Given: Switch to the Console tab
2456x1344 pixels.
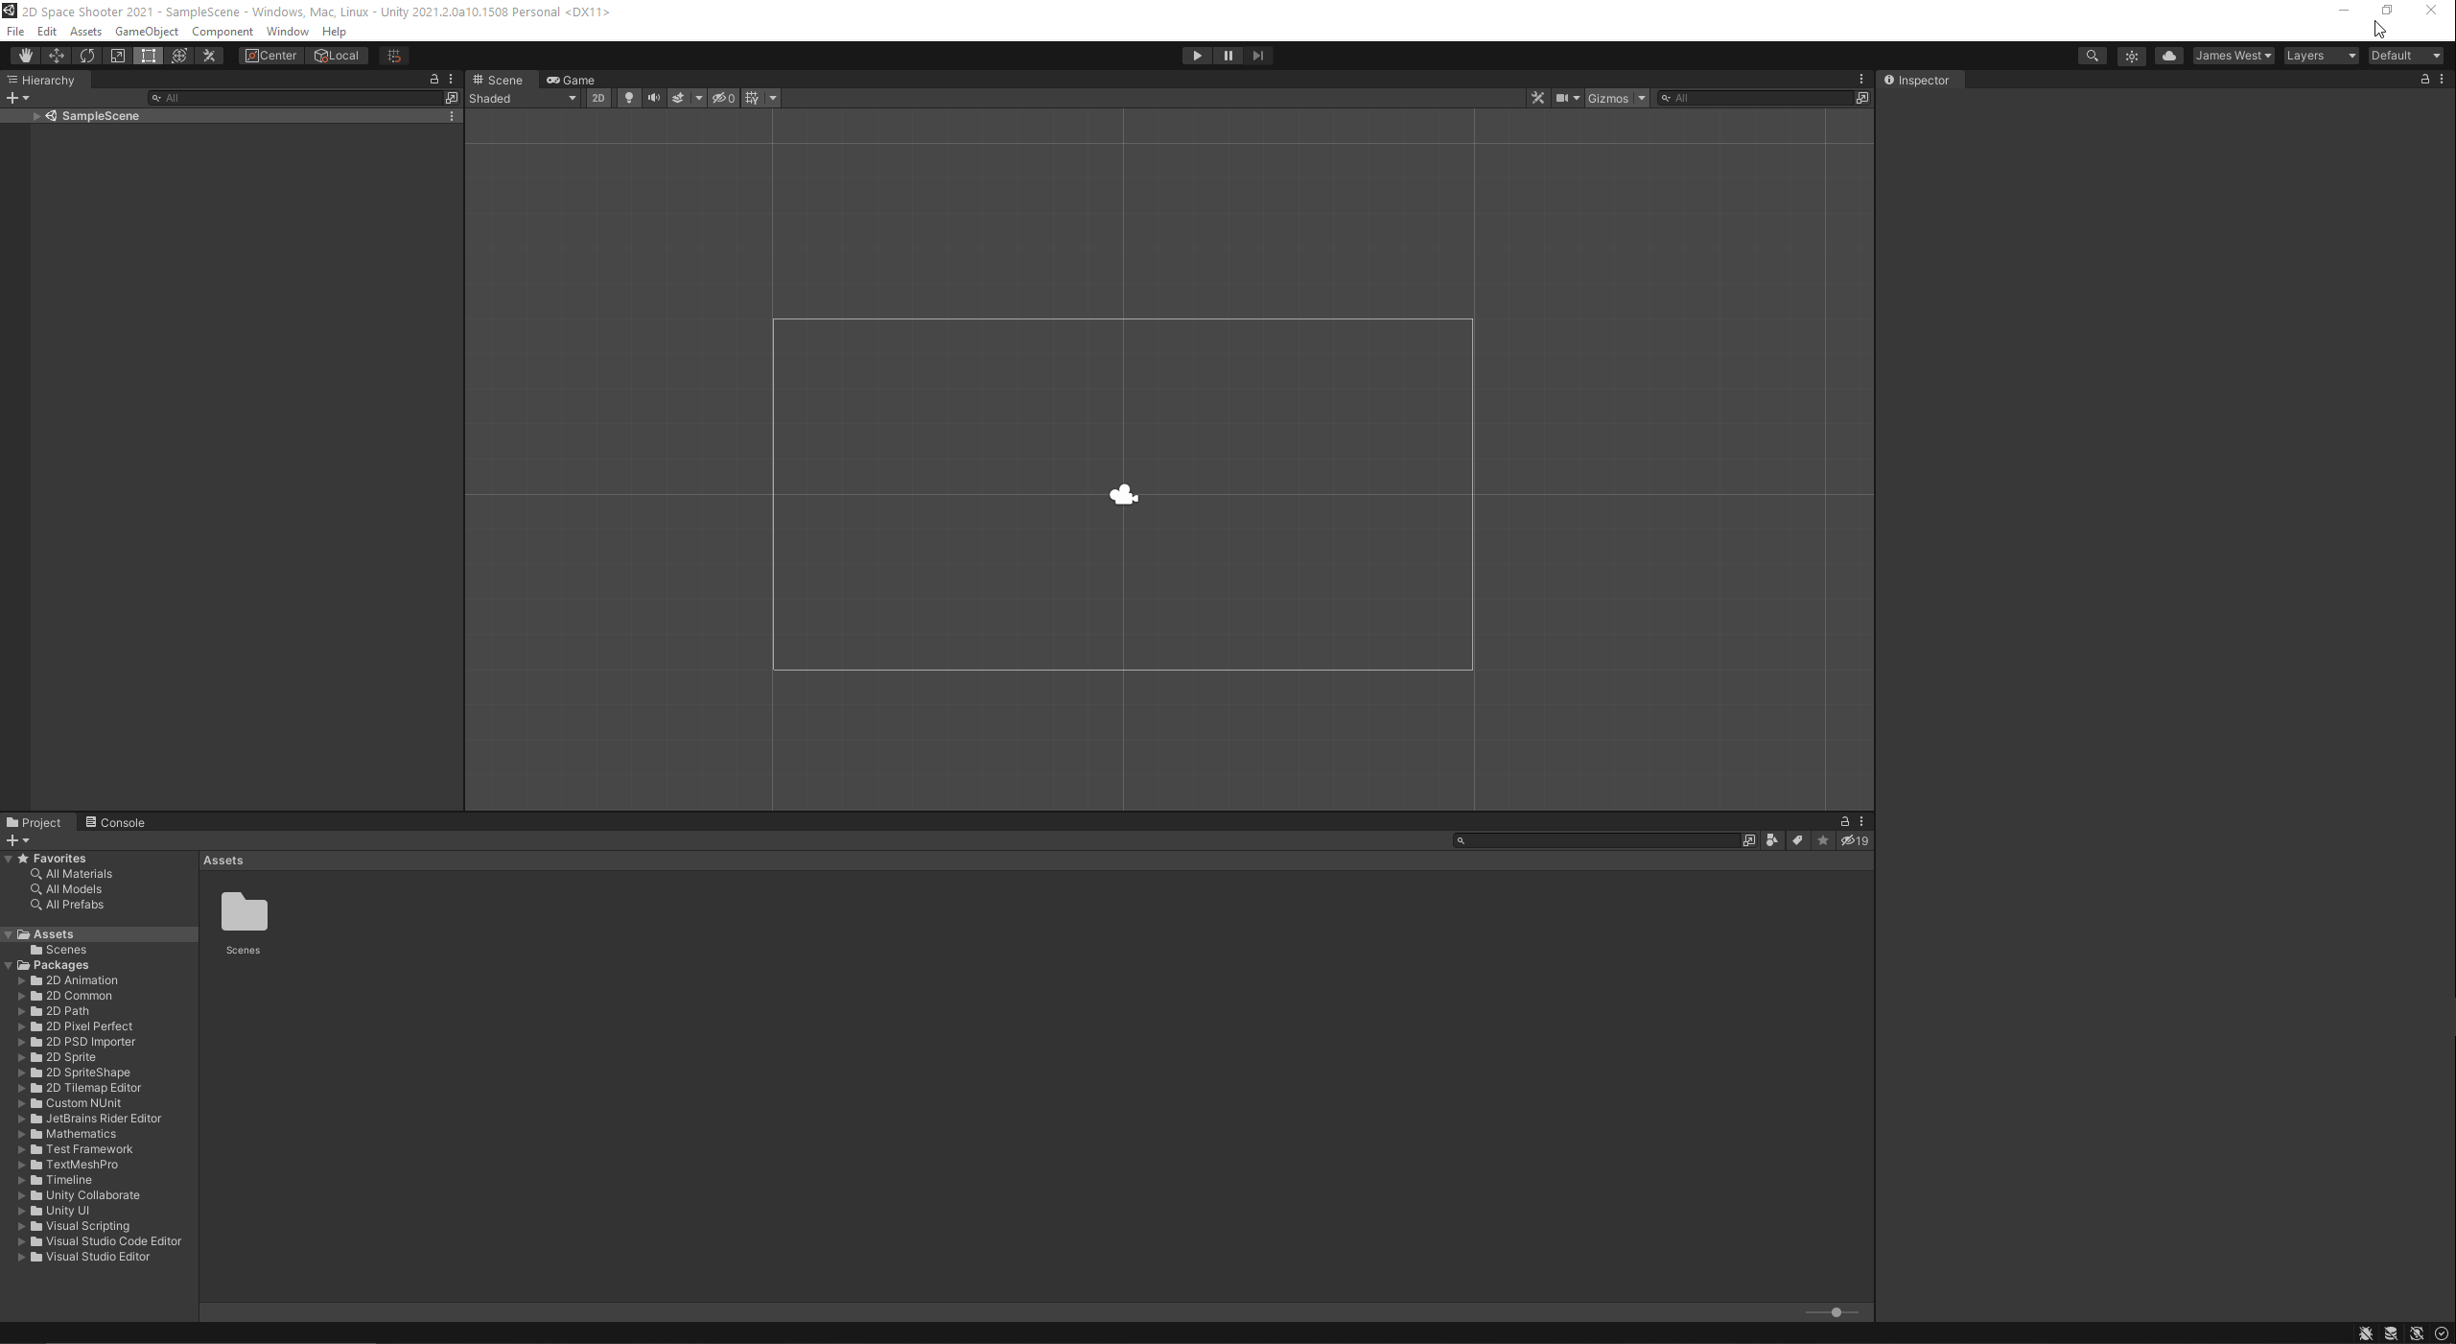Looking at the screenshot, I should click(115, 822).
